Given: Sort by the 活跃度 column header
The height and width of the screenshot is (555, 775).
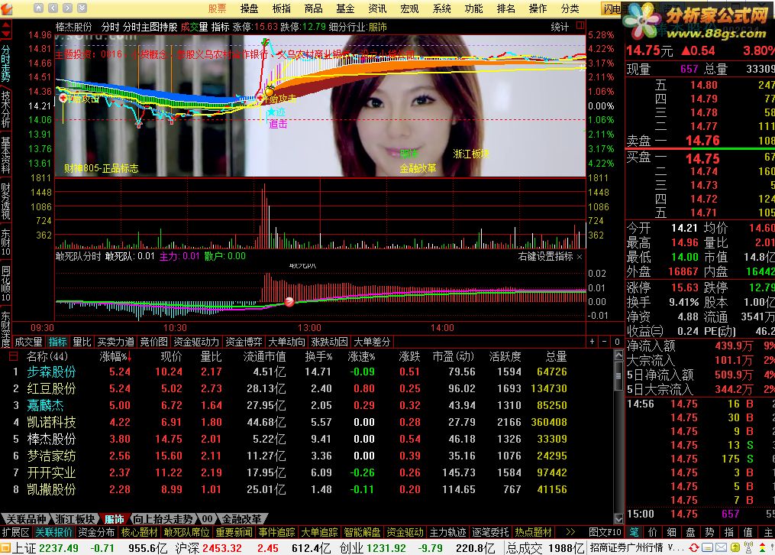Looking at the screenshot, I should [x=505, y=357].
